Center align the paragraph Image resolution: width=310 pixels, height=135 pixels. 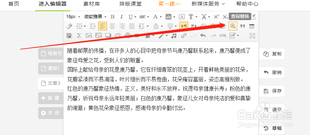pyautogui.click(x=112, y=26)
